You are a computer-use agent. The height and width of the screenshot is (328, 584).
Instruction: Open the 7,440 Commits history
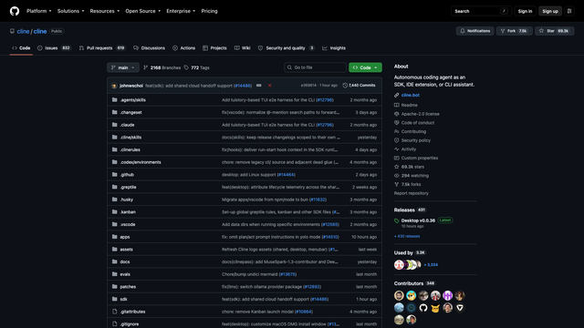[359, 86]
